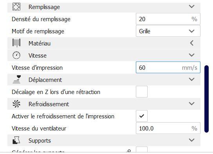The height and width of the screenshot is (154, 213).
Task: Click the Vitesse d'impression value field
Action: tap(168, 67)
